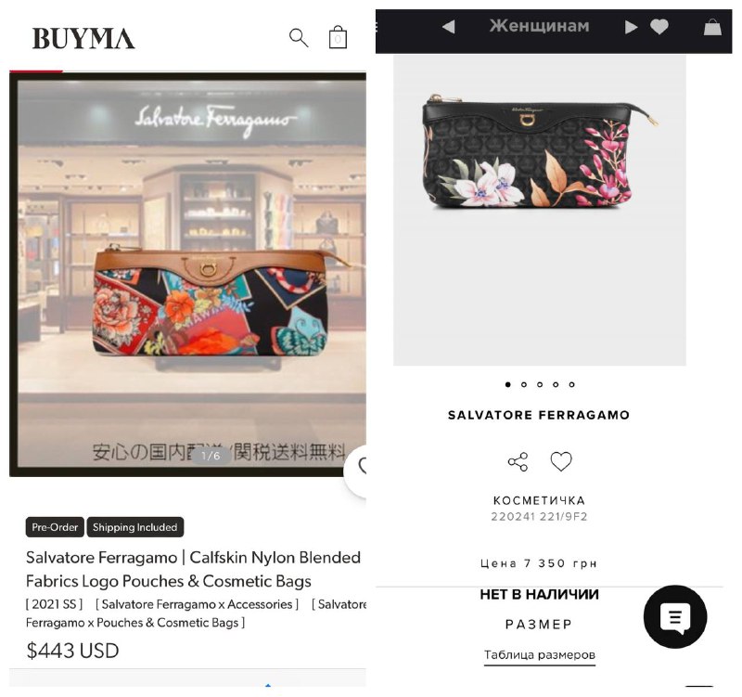Go to previous category with left arrow

[449, 27]
